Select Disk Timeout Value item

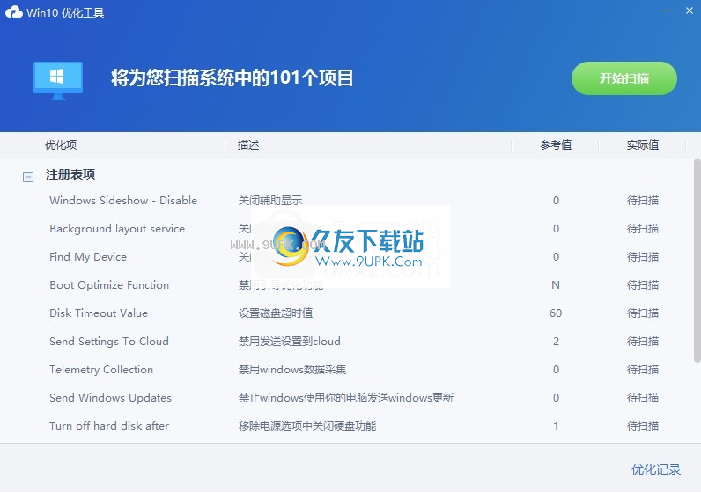pos(99,313)
